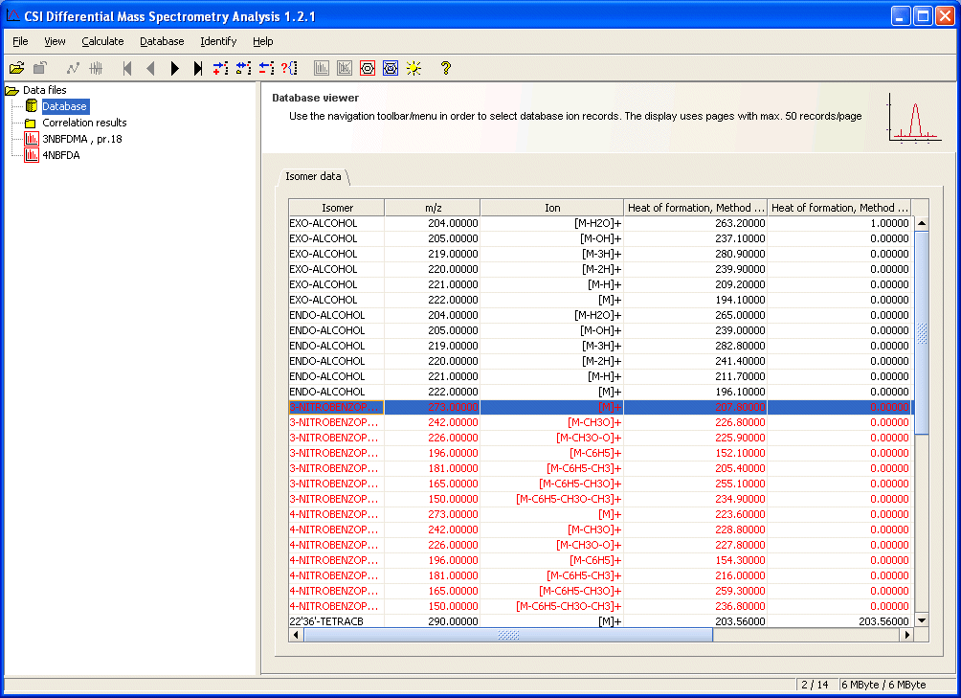Click the m/z column header

432,208
